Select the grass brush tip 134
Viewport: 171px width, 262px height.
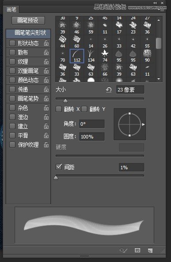[x=91, y=56]
